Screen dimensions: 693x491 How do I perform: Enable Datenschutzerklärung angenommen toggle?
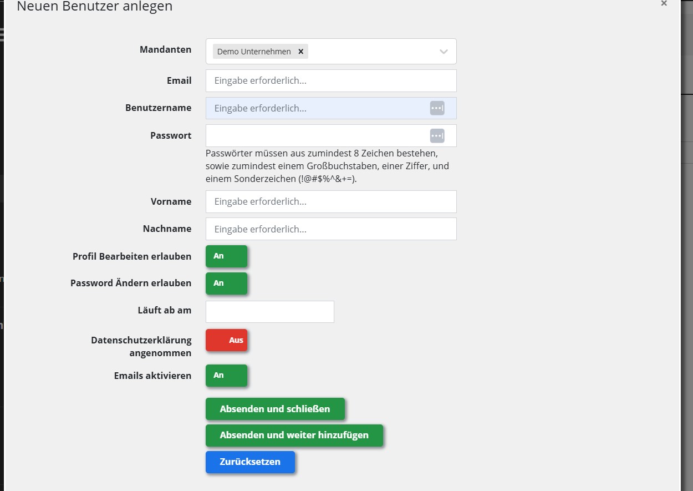tap(226, 340)
